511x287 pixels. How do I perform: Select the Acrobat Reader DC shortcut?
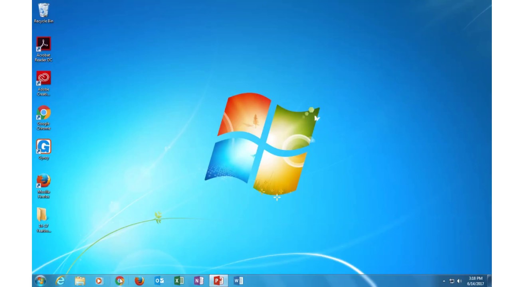(x=44, y=49)
